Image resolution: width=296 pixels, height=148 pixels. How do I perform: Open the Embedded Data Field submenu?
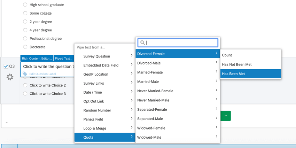pyautogui.click(x=104, y=65)
